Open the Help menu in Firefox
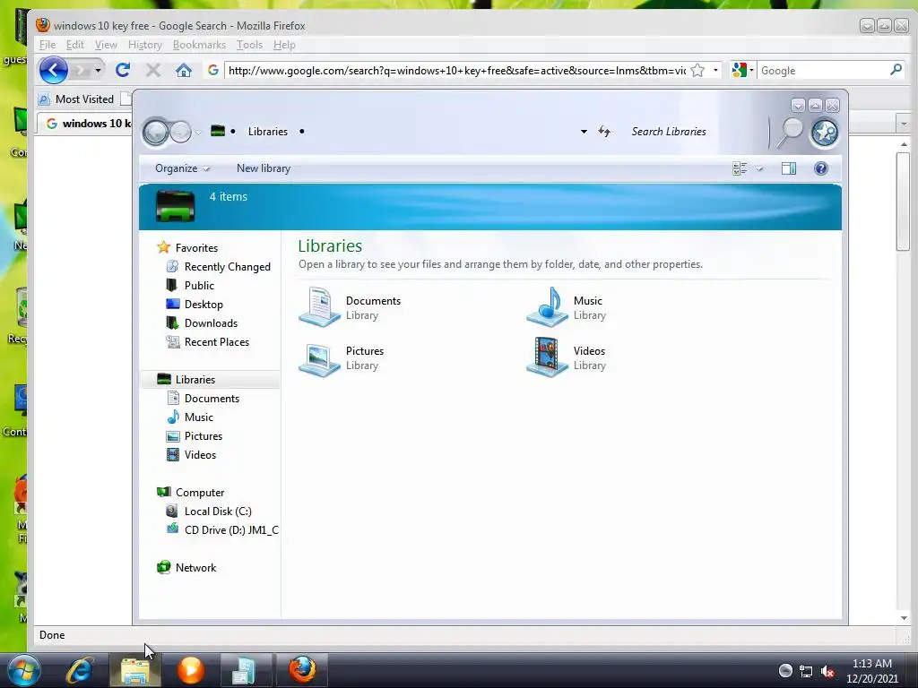Screen dimensions: 918x688 click(x=284, y=45)
